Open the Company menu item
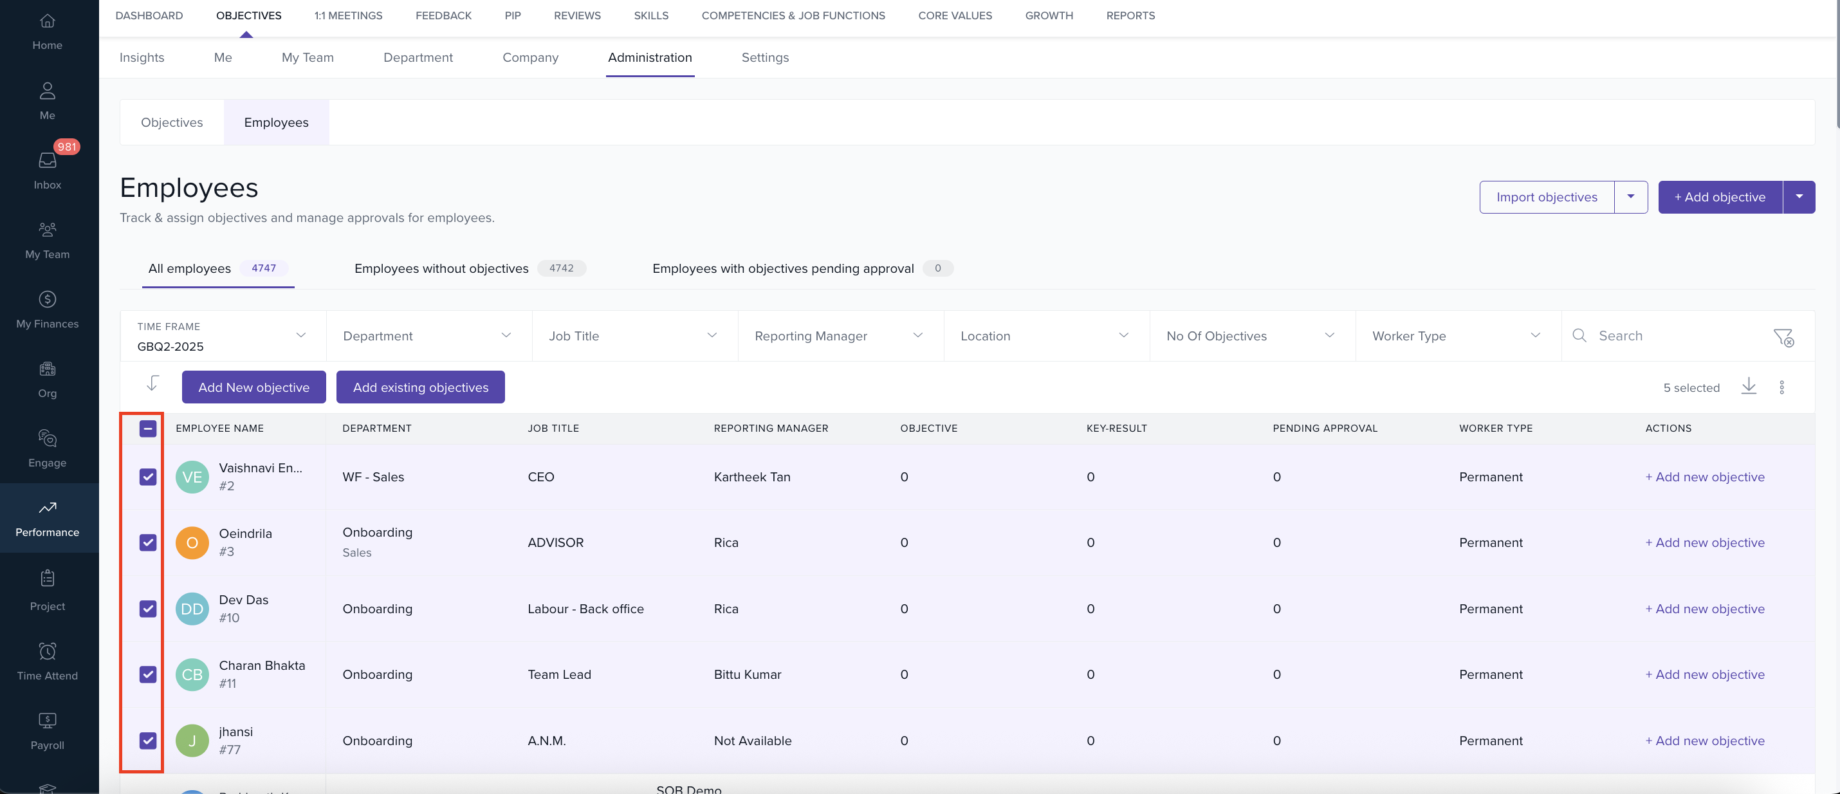Image resolution: width=1840 pixels, height=794 pixels. point(530,58)
